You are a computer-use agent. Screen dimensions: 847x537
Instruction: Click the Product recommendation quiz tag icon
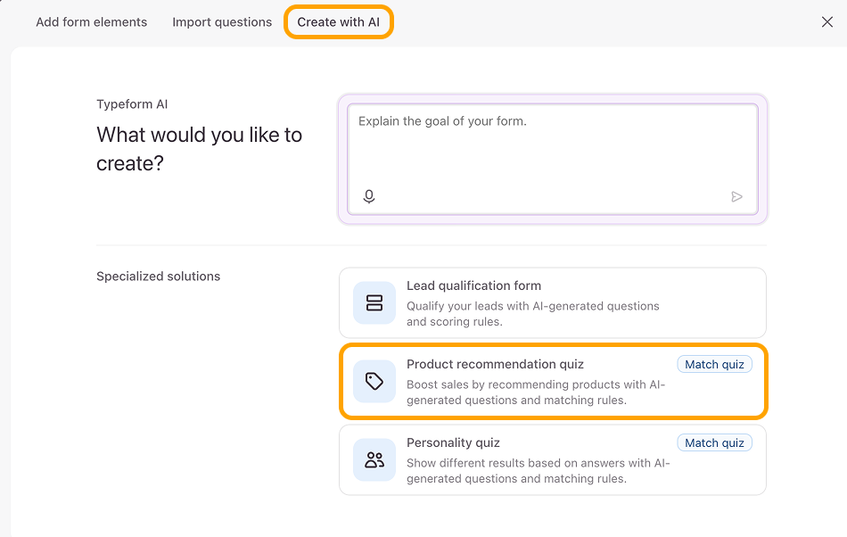(374, 382)
